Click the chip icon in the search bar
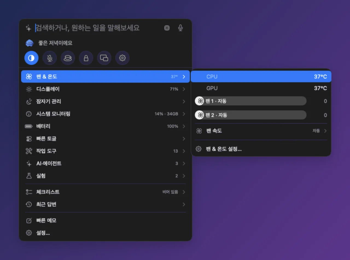The image size is (350, 260). 167,28
